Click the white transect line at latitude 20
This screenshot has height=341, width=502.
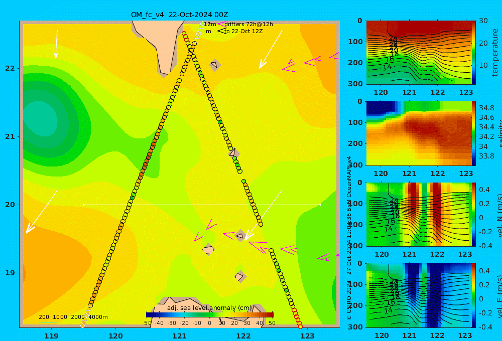[202, 205]
